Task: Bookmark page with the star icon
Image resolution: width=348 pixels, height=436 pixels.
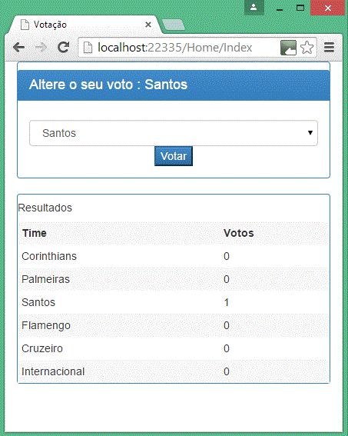Action: (x=307, y=48)
